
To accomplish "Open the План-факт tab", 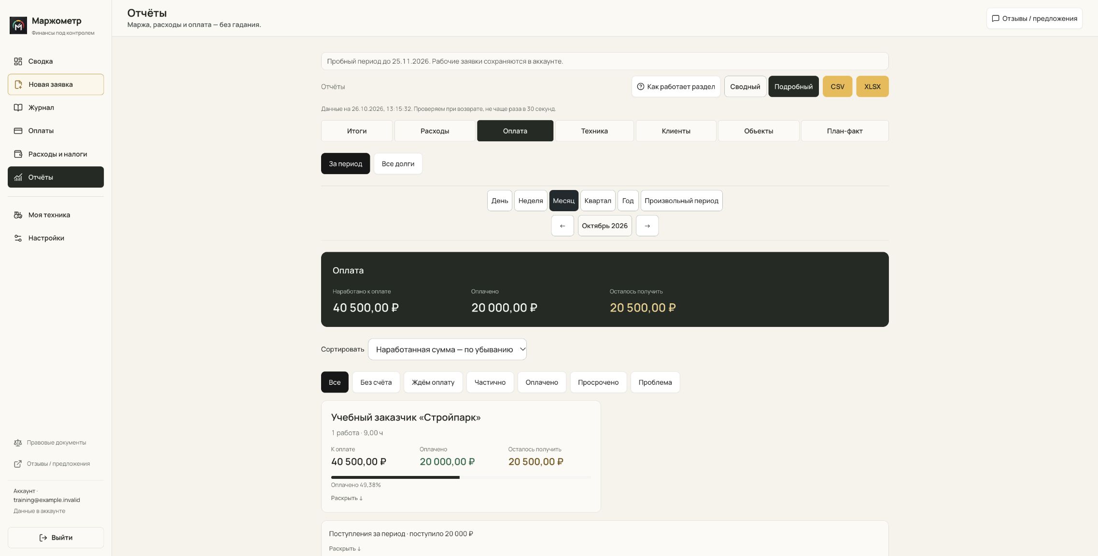I will click(845, 131).
